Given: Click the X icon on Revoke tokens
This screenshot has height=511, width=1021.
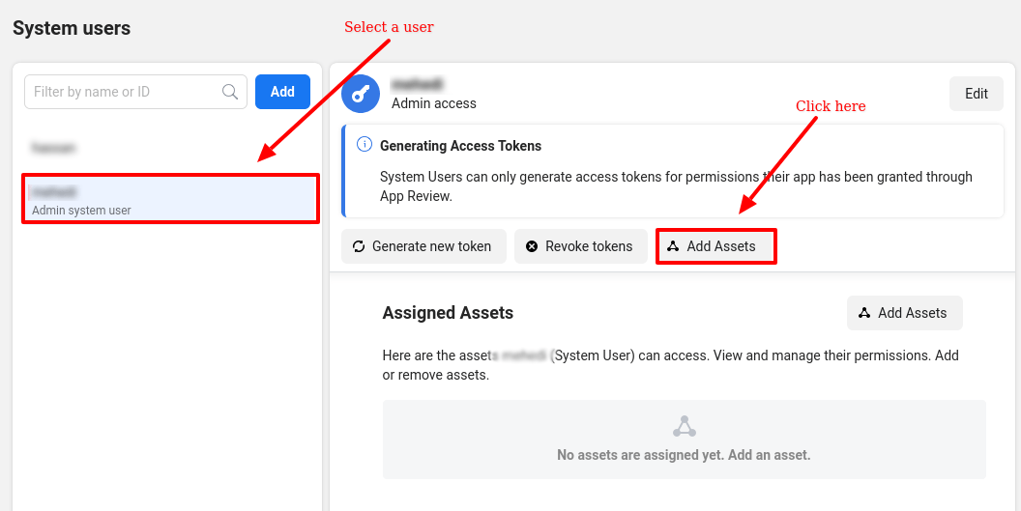Looking at the screenshot, I should click(x=532, y=246).
